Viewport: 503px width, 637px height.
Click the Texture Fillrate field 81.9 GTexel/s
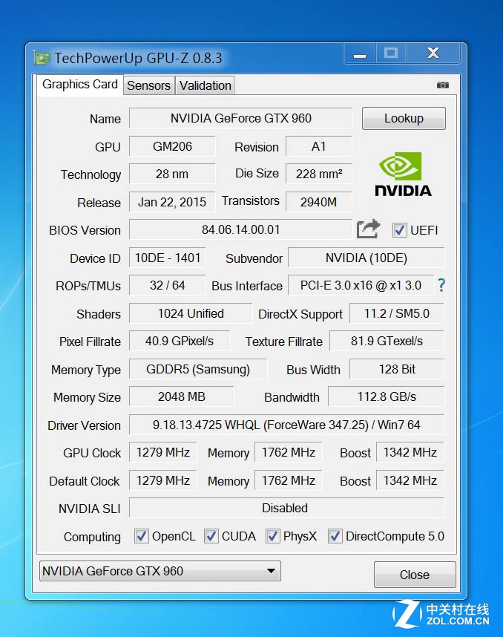(387, 341)
